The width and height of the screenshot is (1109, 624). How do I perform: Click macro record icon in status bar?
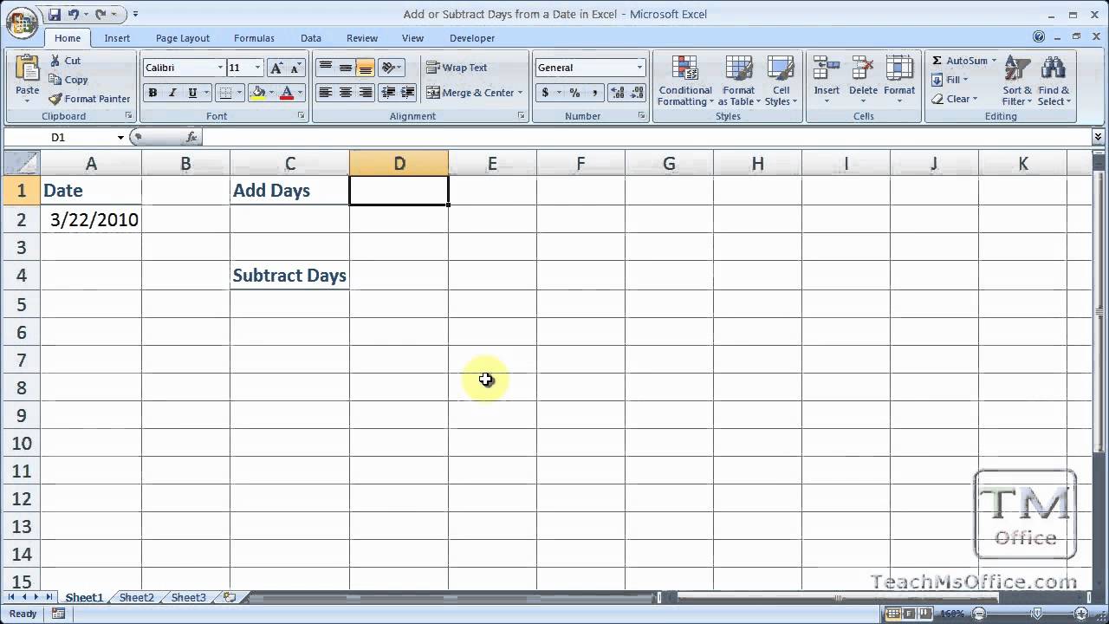coord(58,614)
